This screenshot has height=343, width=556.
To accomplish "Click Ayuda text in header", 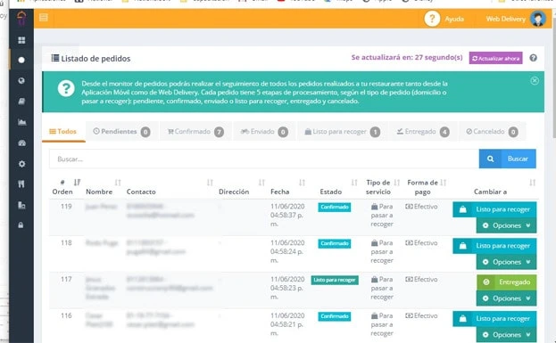I will 454,19.
